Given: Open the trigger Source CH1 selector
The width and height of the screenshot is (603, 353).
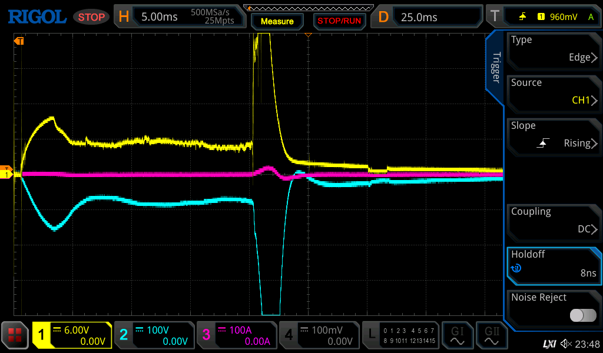Looking at the screenshot, I should pyautogui.click(x=554, y=92).
